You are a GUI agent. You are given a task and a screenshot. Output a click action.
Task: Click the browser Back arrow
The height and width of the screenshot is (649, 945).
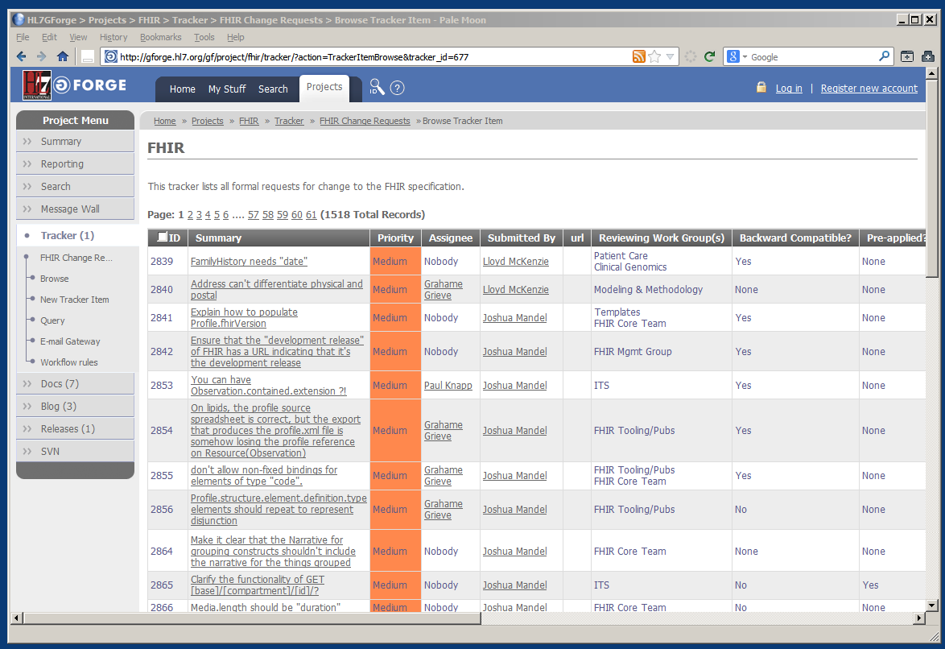pos(21,56)
